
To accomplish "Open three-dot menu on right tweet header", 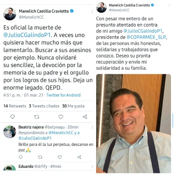I will [x=169, y=6].
